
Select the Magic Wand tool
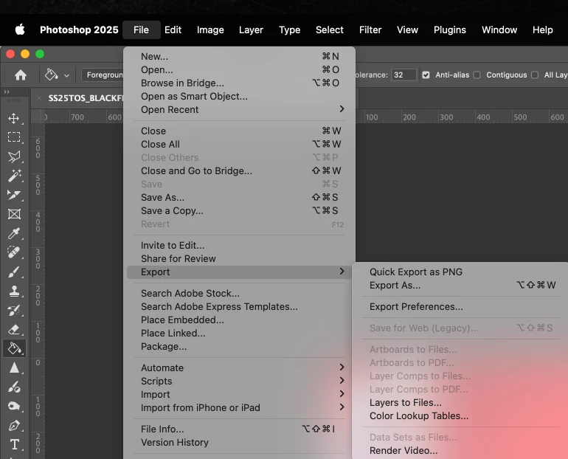tap(14, 176)
